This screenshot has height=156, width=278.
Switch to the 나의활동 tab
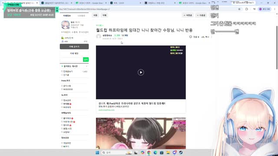pos(81,16)
